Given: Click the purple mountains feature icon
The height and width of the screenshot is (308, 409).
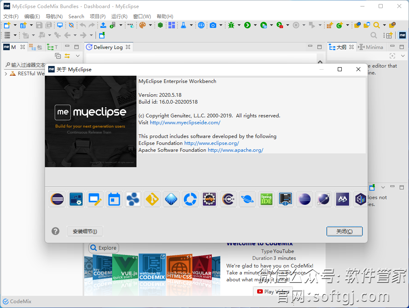Looking at the screenshot, I should point(343,199).
